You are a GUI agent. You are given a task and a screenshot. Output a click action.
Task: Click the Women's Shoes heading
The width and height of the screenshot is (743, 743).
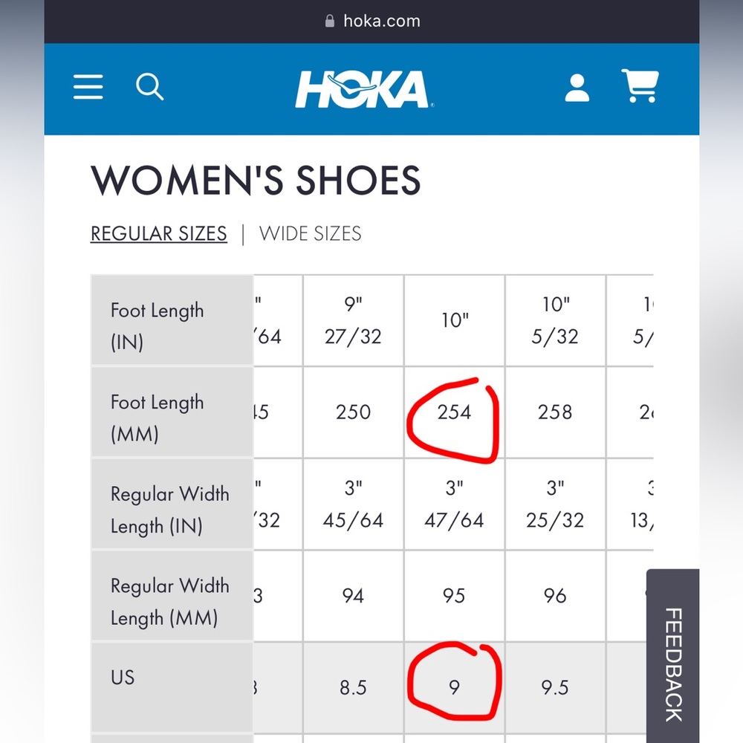(x=256, y=181)
